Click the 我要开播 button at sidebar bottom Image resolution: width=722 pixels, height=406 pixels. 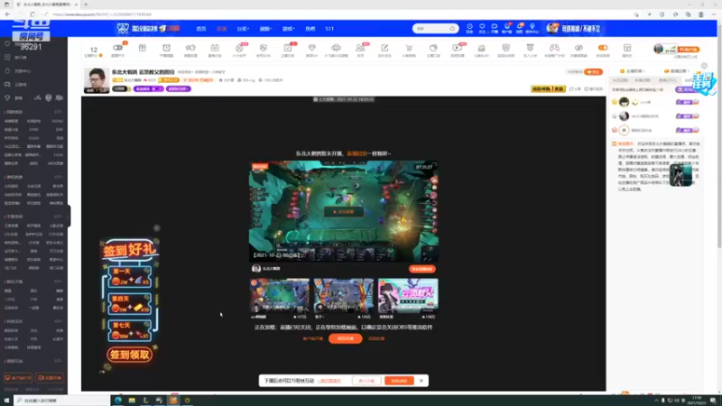(50, 378)
